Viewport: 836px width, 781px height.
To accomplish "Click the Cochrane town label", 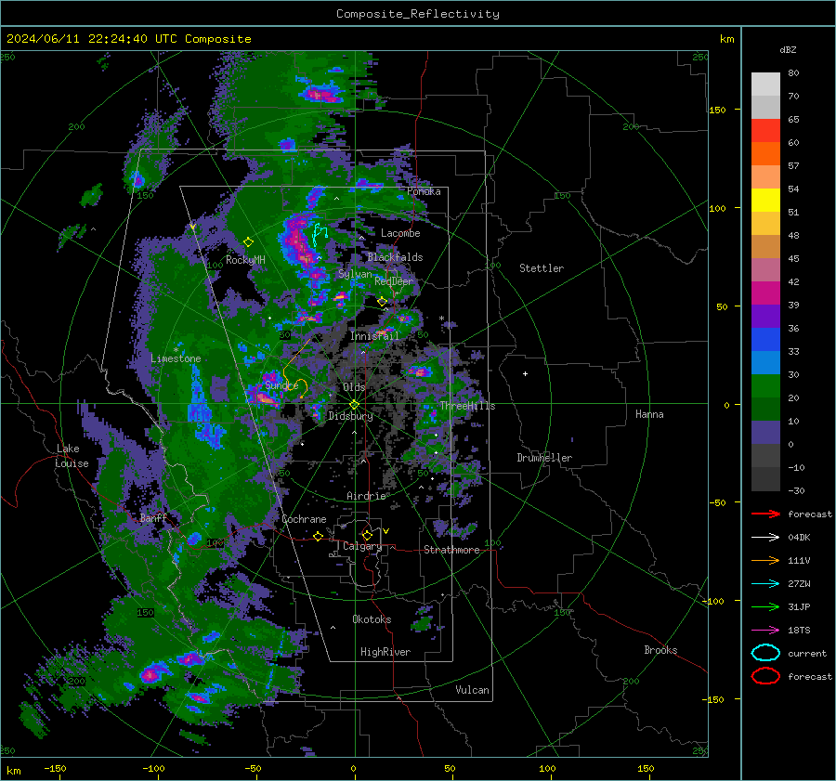I will (x=304, y=519).
